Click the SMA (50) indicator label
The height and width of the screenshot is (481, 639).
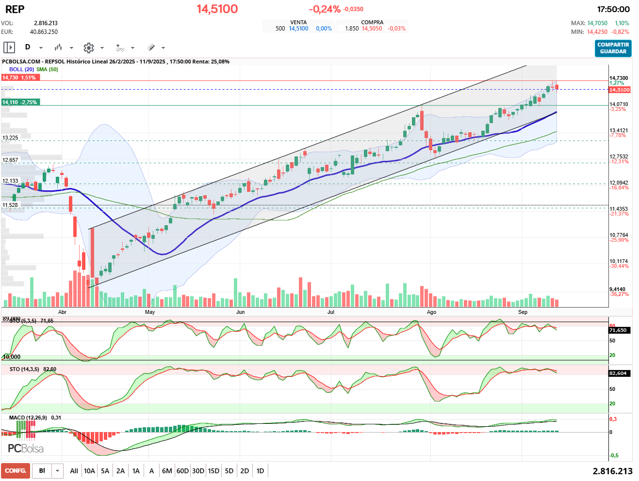(47, 69)
